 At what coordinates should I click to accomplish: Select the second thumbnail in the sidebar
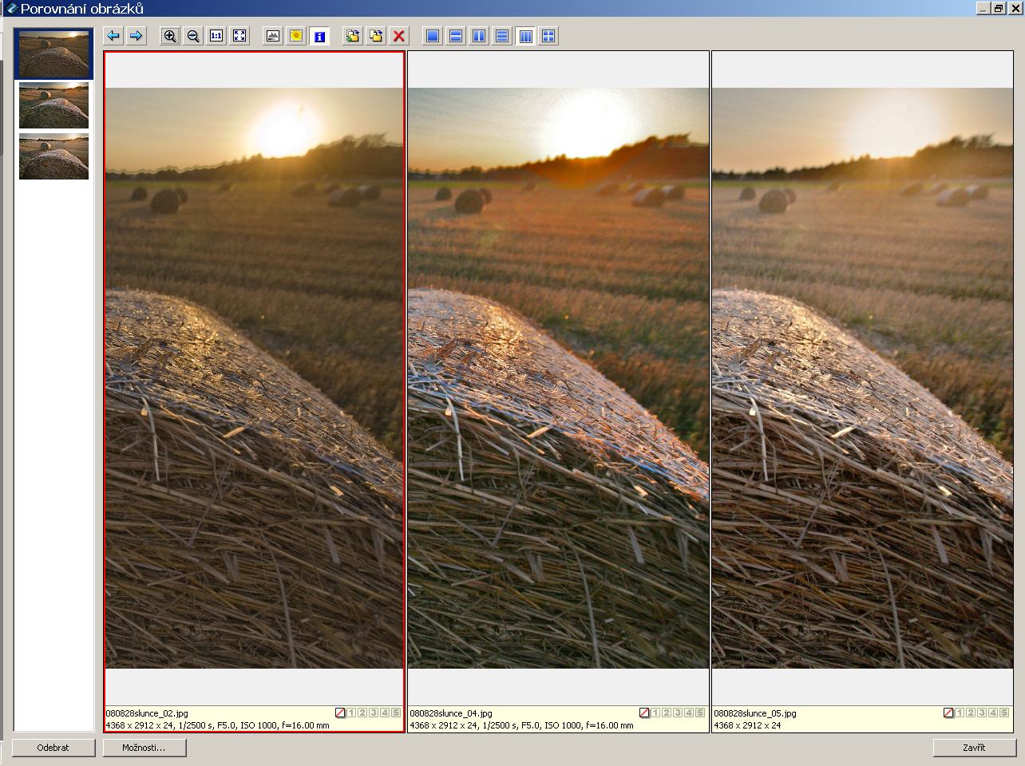coord(53,105)
